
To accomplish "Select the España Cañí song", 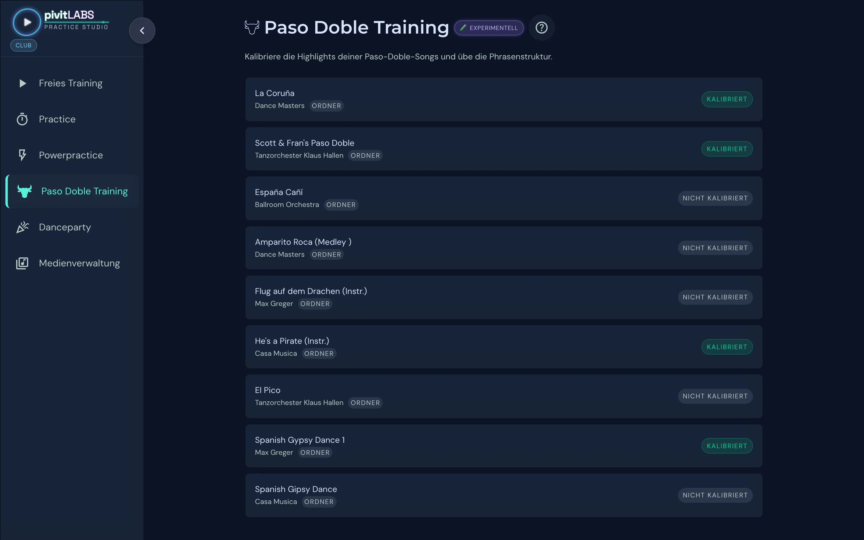I will (x=504, y=198).
